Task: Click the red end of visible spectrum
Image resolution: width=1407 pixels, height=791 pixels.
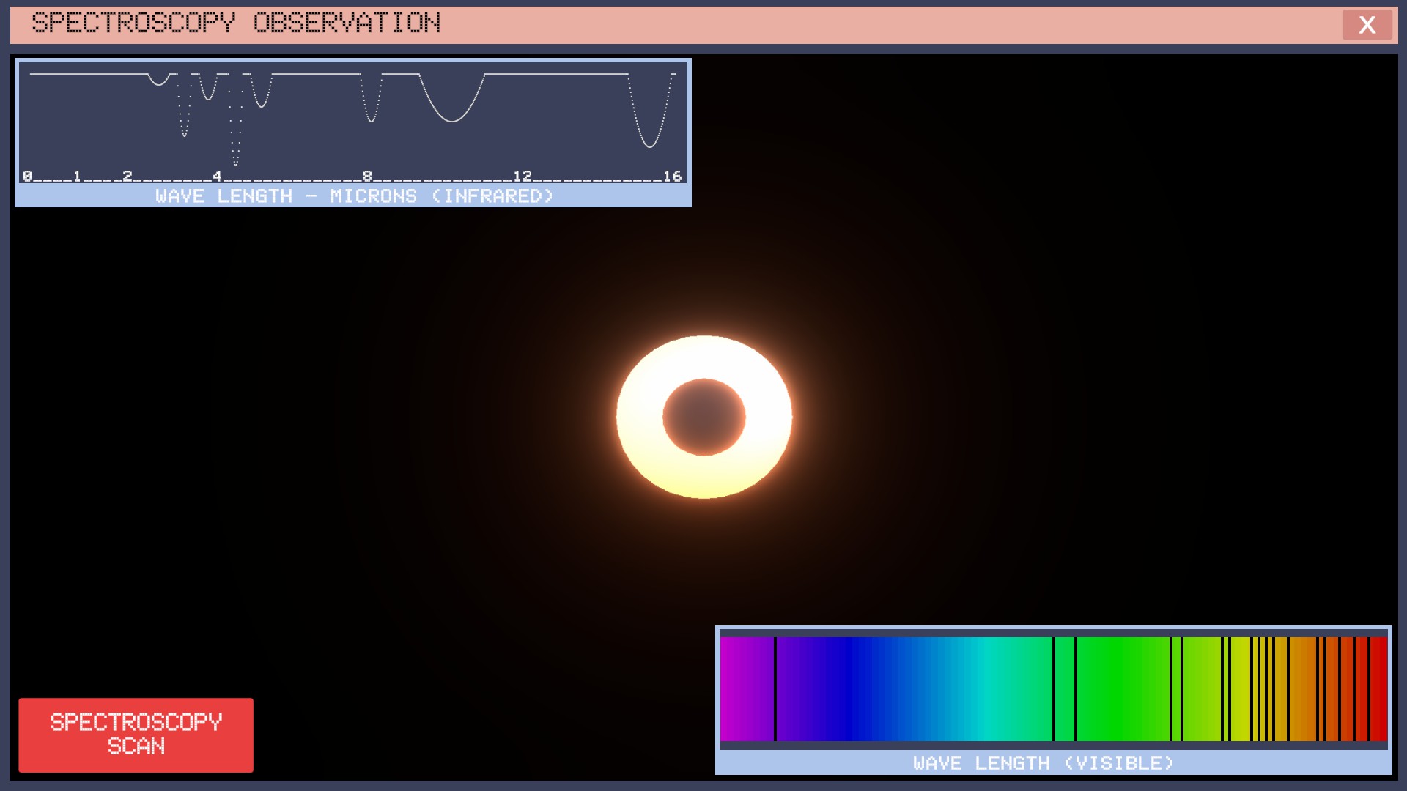Action: coord(1379,688)
